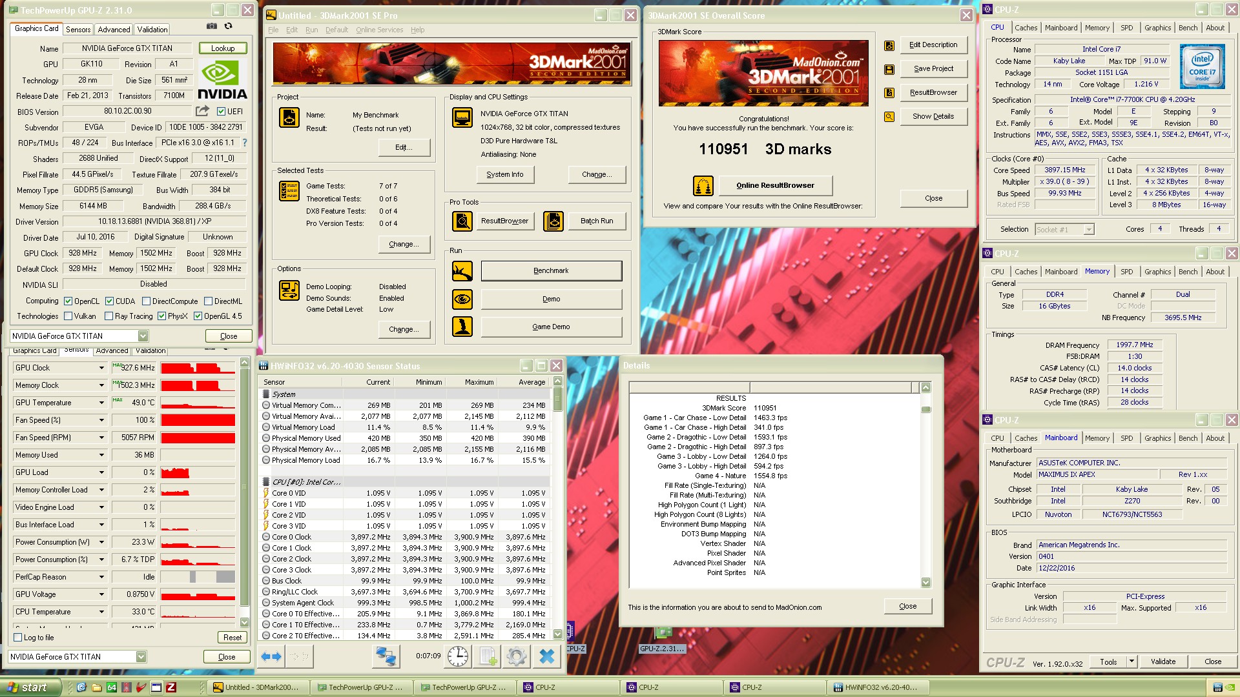The width and height of the screenshot is (1240, 697).
Task: Toggle Vulkan checkbox
Action: point(68,316)
